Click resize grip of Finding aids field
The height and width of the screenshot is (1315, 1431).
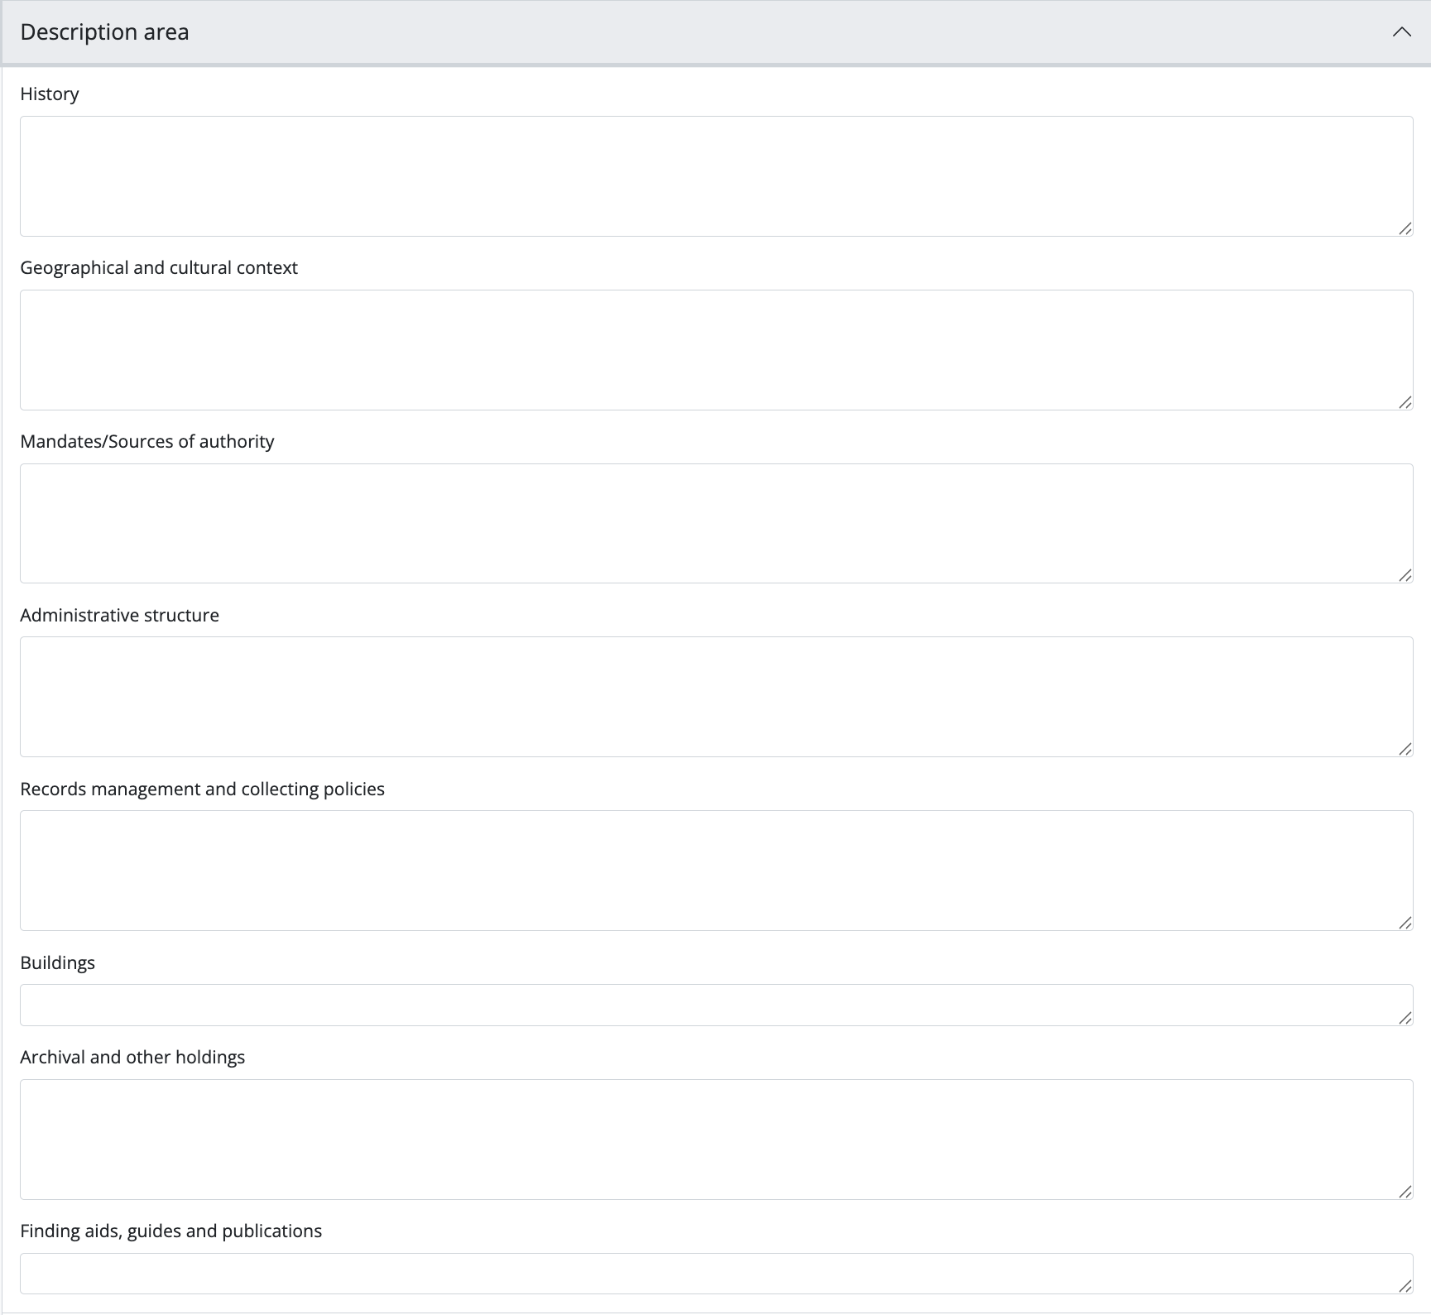pyautogui.click(x=1405, y=1286)
